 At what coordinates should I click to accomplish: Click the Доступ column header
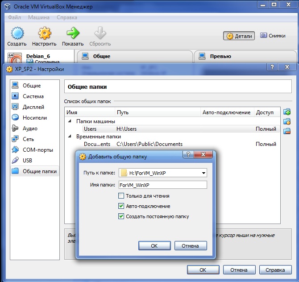pyautogui.click(x=267, y=112)
